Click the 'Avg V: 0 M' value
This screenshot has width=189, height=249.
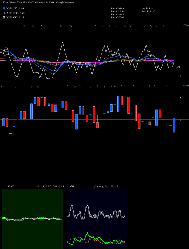[147, 8]
